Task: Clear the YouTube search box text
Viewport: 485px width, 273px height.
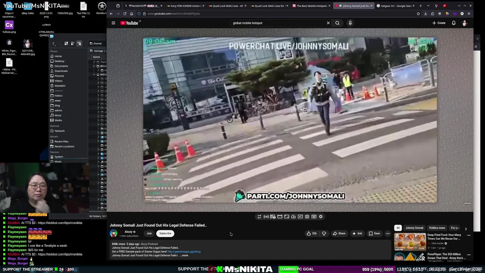Action: (328, 23)
